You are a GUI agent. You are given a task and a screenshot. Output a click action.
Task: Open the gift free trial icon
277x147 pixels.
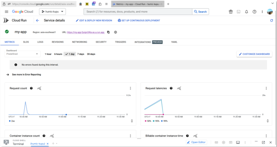click(230, 12)
